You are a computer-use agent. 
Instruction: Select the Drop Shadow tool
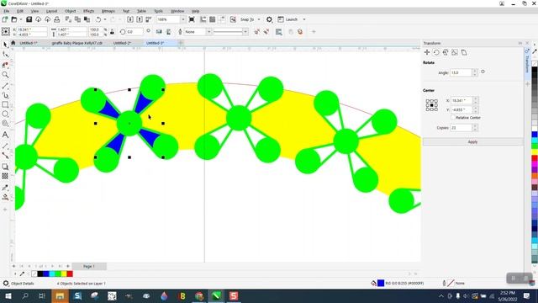pos(5,167)
